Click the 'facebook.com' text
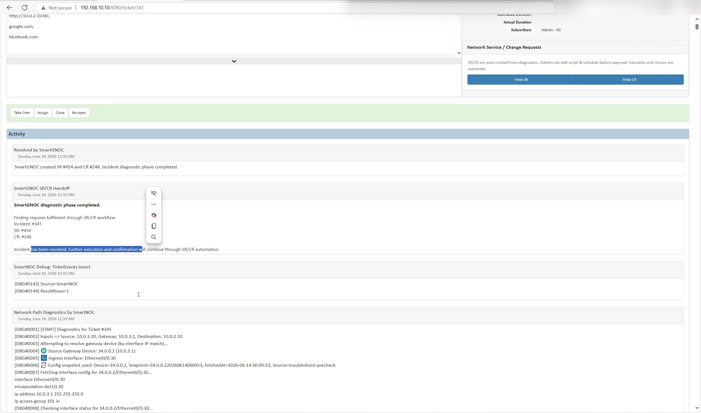Screen dimensions: 701x413 tap(23, 37)
